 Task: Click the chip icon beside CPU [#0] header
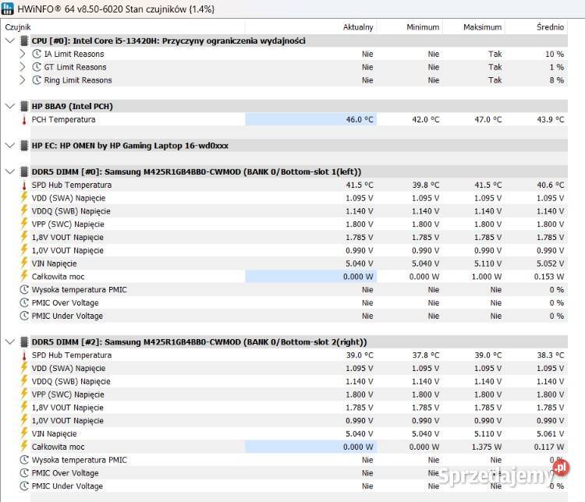tap(24, 41)
